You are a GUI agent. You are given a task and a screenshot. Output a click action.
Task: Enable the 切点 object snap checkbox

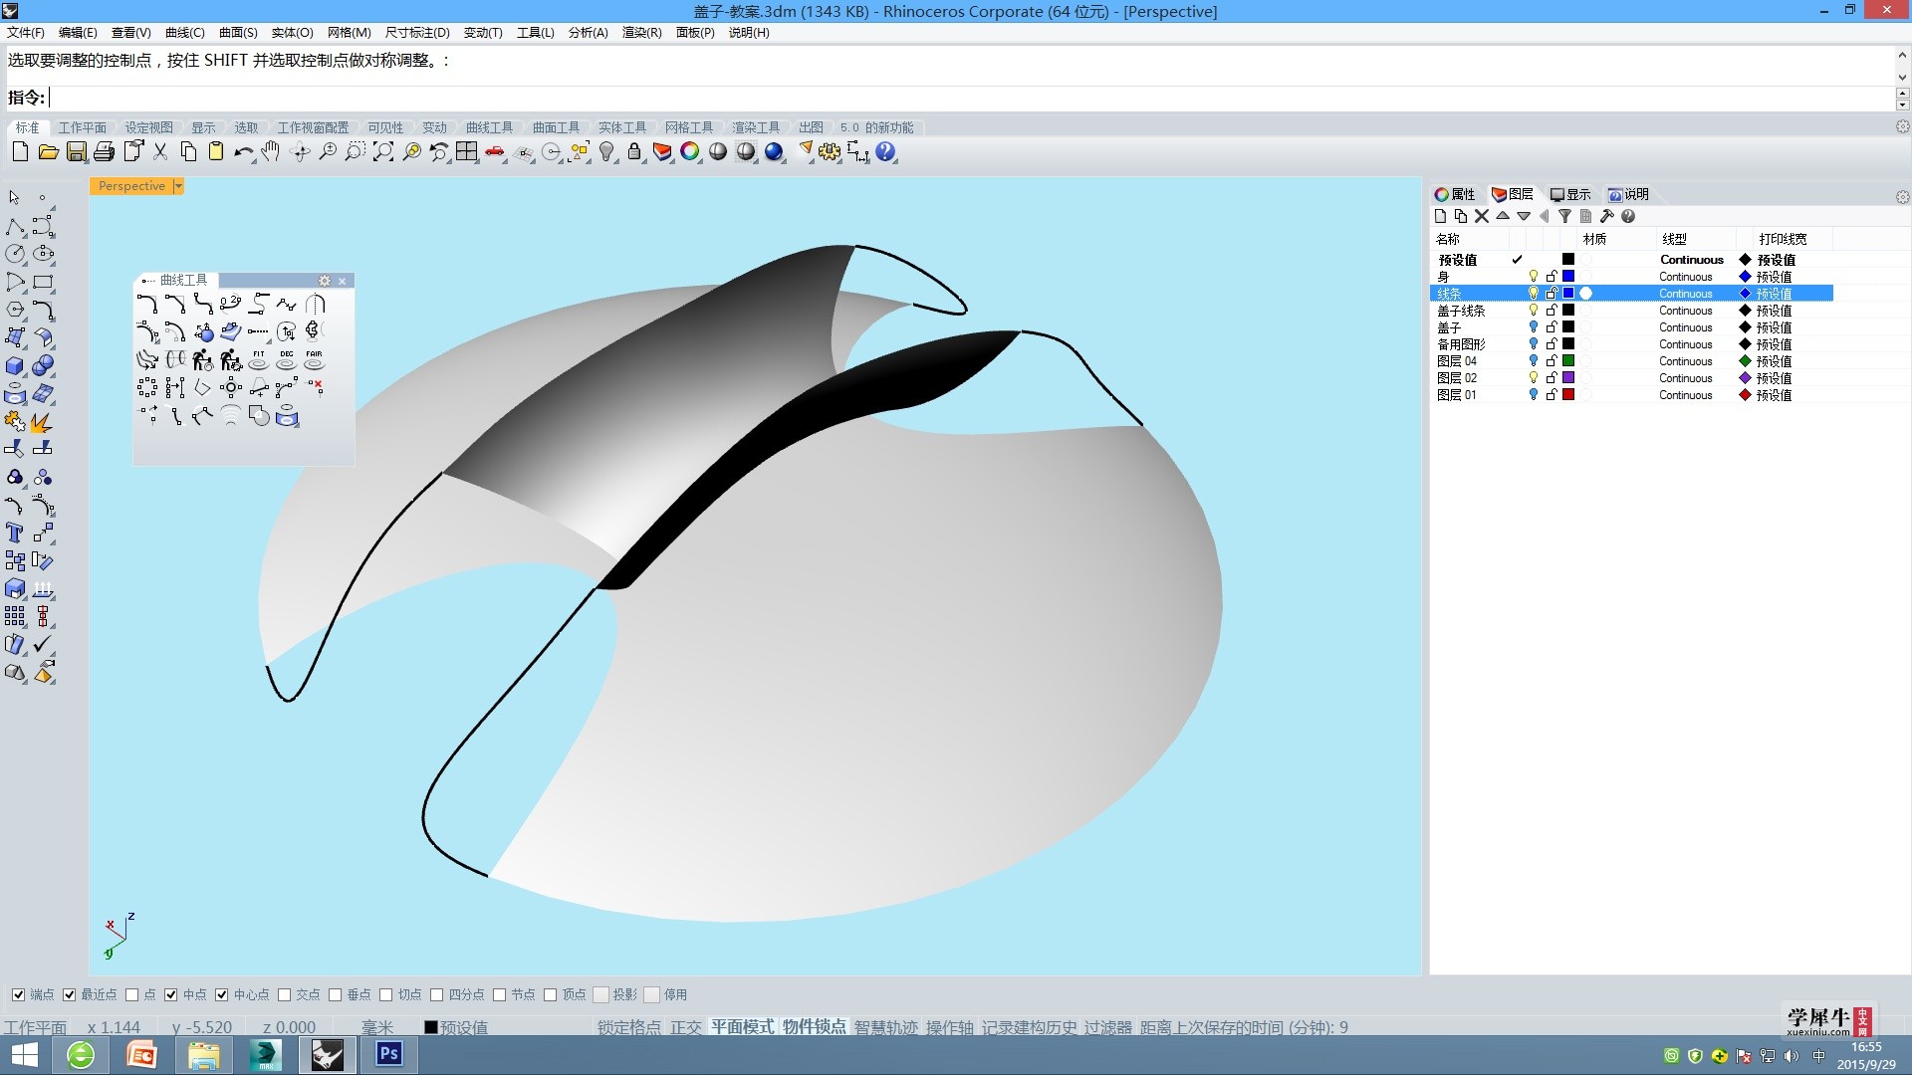[385, 994]
